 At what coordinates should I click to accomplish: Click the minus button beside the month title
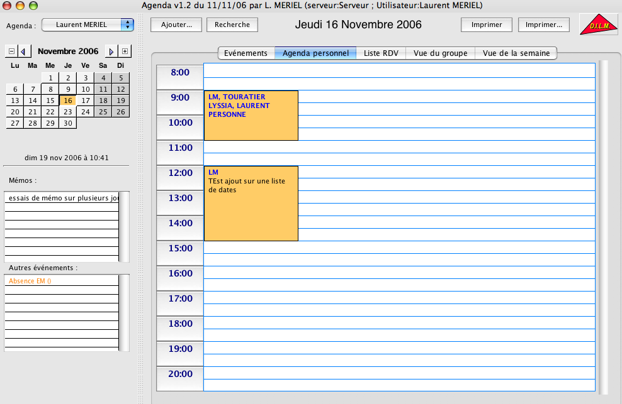[x=11, y=51]
